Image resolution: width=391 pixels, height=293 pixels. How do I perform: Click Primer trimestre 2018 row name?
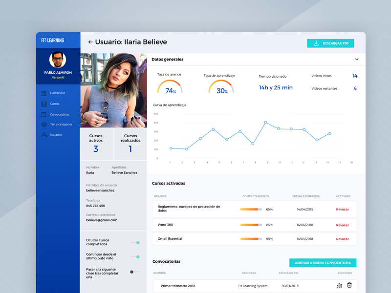point(178,286)
